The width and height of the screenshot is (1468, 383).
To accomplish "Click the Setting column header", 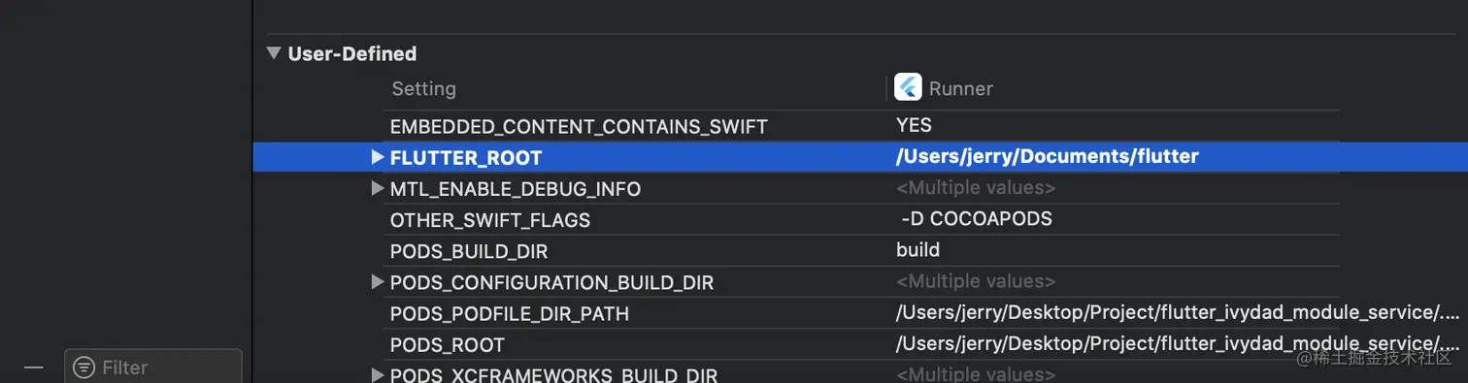I will coord(423,88).
